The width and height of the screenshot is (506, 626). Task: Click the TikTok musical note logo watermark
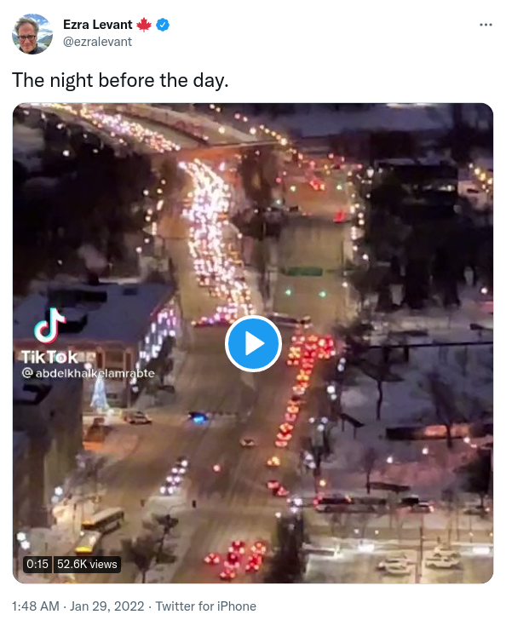tap(50, 325)
